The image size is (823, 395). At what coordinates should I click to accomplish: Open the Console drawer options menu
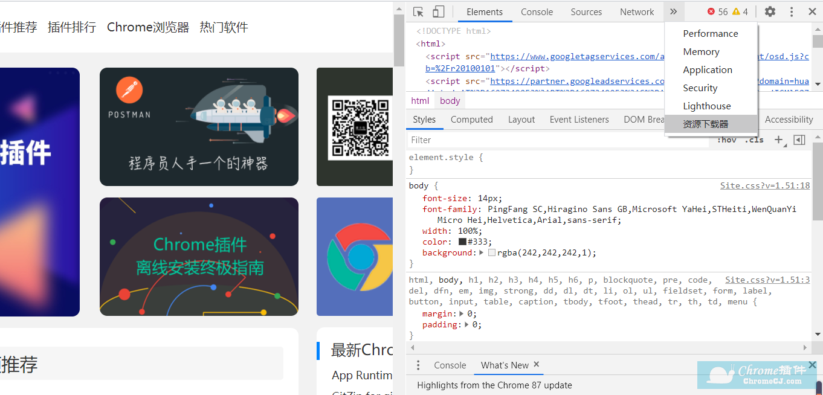(x=418, y=365)
